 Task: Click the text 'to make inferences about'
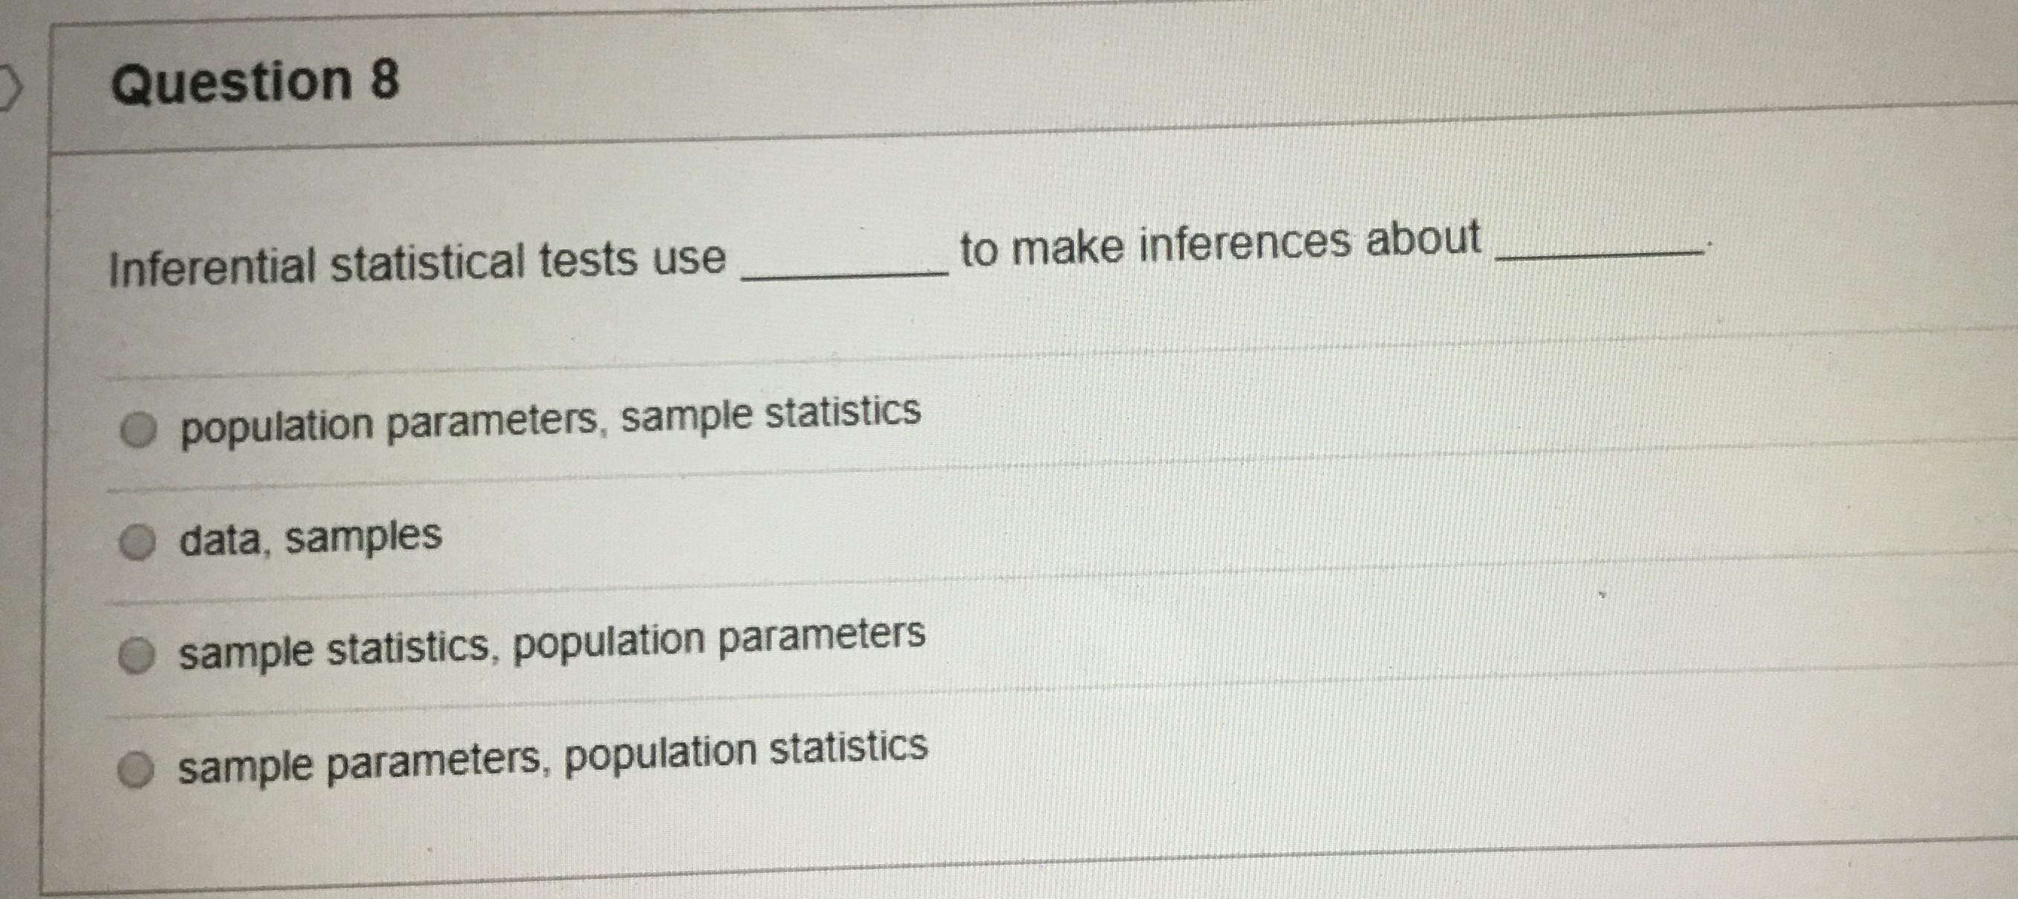pyautogui.click(x=1220, y=243)
